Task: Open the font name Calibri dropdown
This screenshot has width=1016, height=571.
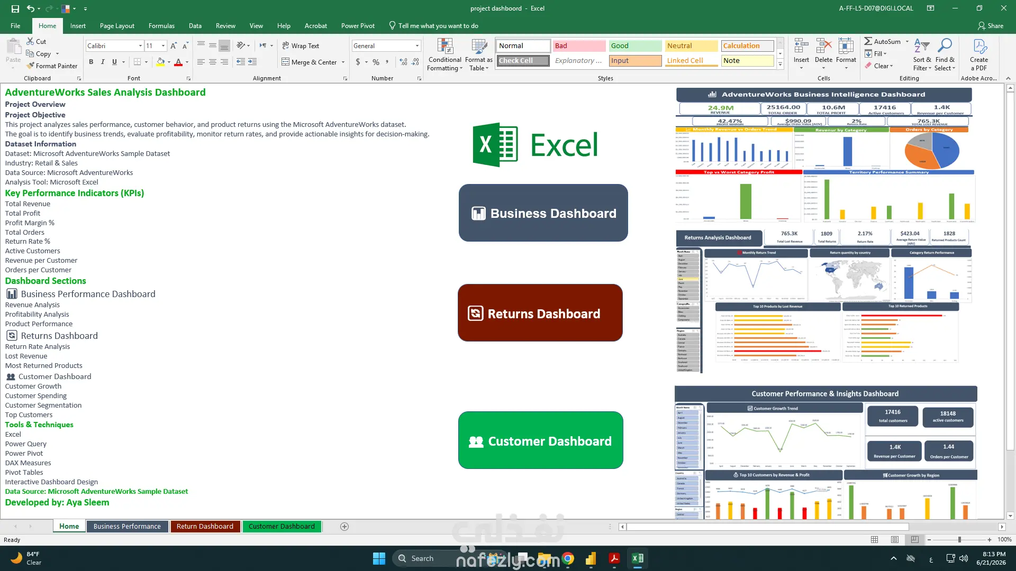Action: coord(140,46)
